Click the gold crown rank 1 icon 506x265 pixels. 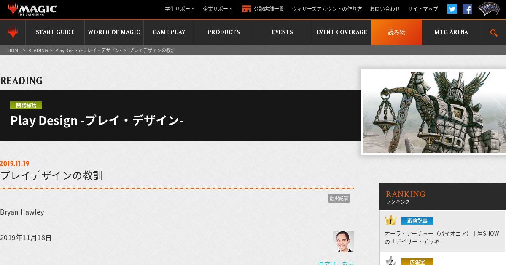click(x=390, y=220)
